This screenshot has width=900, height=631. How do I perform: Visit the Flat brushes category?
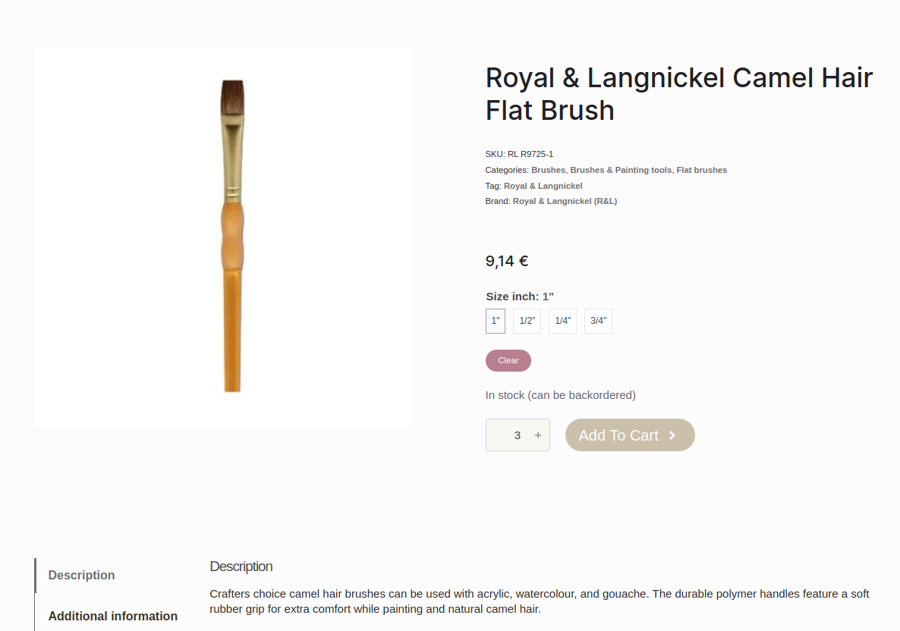tap(702, 170)
